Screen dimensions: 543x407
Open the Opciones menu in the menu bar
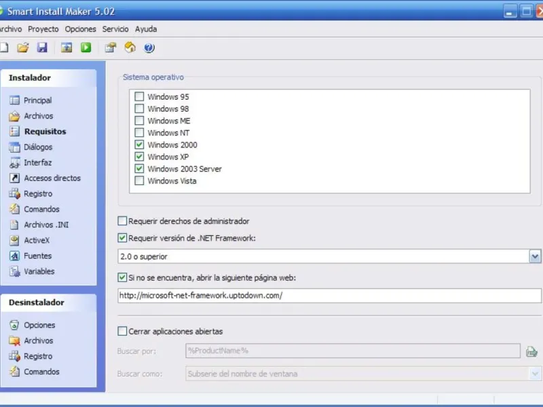[x=80, y=29]
